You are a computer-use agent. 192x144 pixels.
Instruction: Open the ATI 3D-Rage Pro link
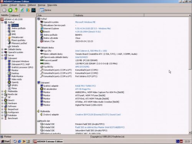click(x=83, y=89)
